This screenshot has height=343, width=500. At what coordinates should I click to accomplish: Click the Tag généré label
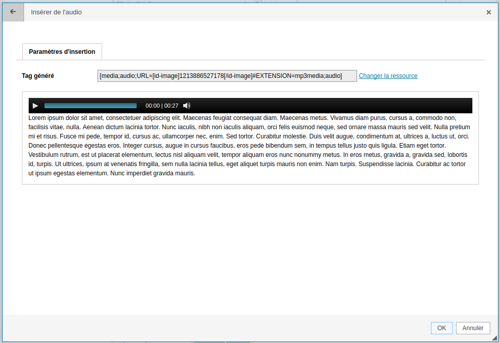coord(38,76)
